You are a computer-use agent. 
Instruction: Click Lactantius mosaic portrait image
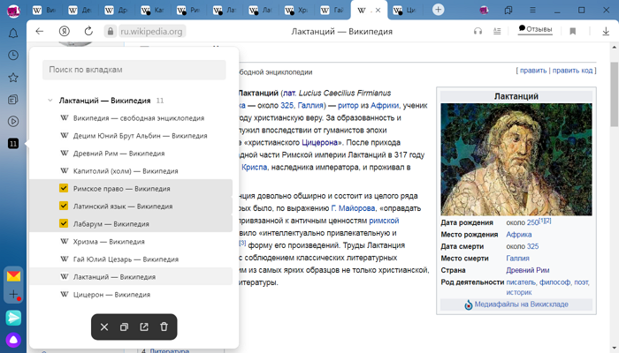(516, 159)
